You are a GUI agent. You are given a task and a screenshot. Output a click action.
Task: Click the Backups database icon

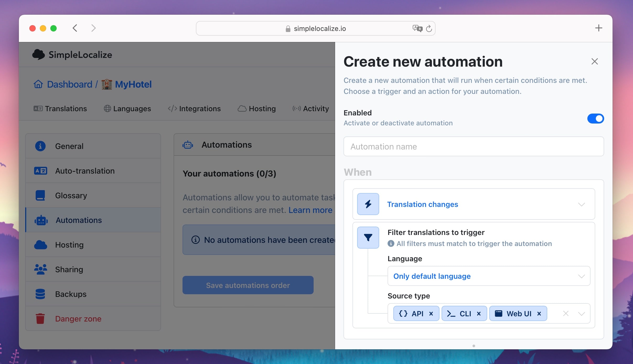pyautogui.click(x=40, y=294)
